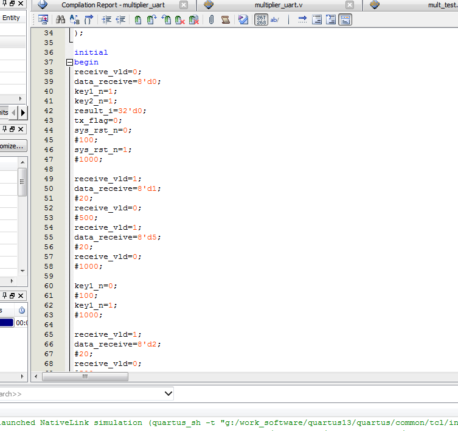
Task: Click the partially visible Customize button
Action: click(x=12, y=146)
